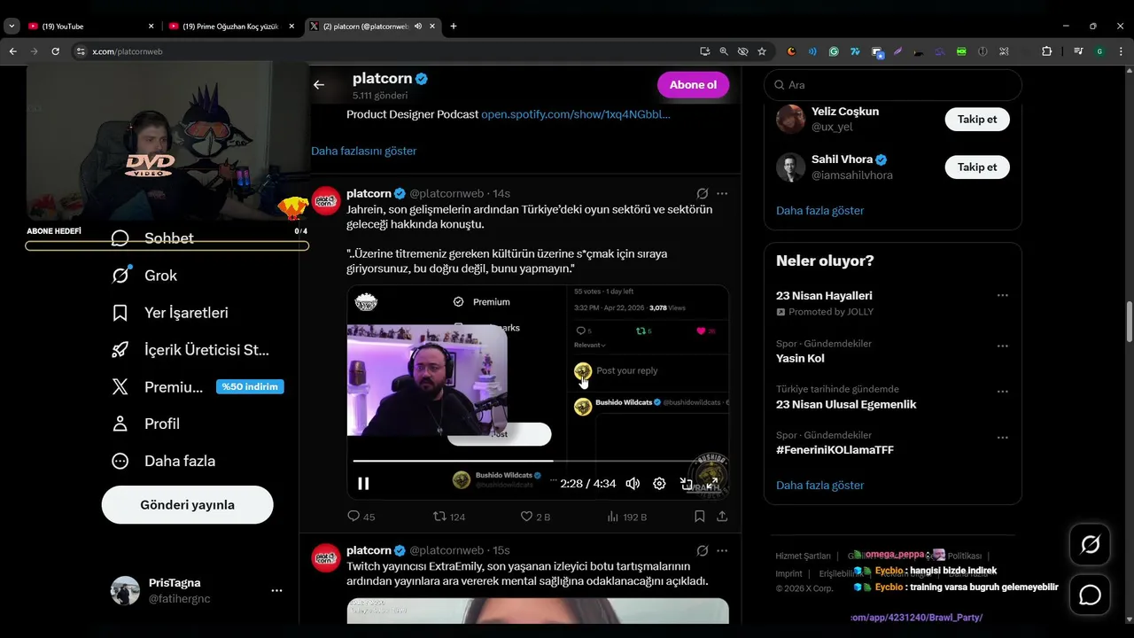Reply to the Jahrein tweet with 45 comments
The height and width of the screenshot is (638, 1134).
[361, 517]
